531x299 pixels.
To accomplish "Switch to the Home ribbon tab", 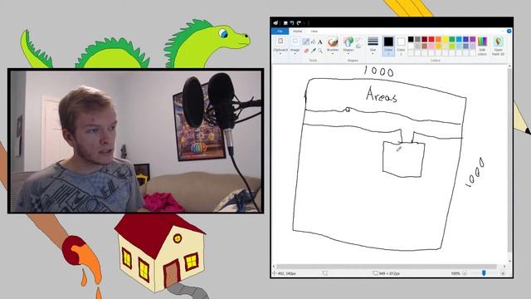I will [297, 32].
